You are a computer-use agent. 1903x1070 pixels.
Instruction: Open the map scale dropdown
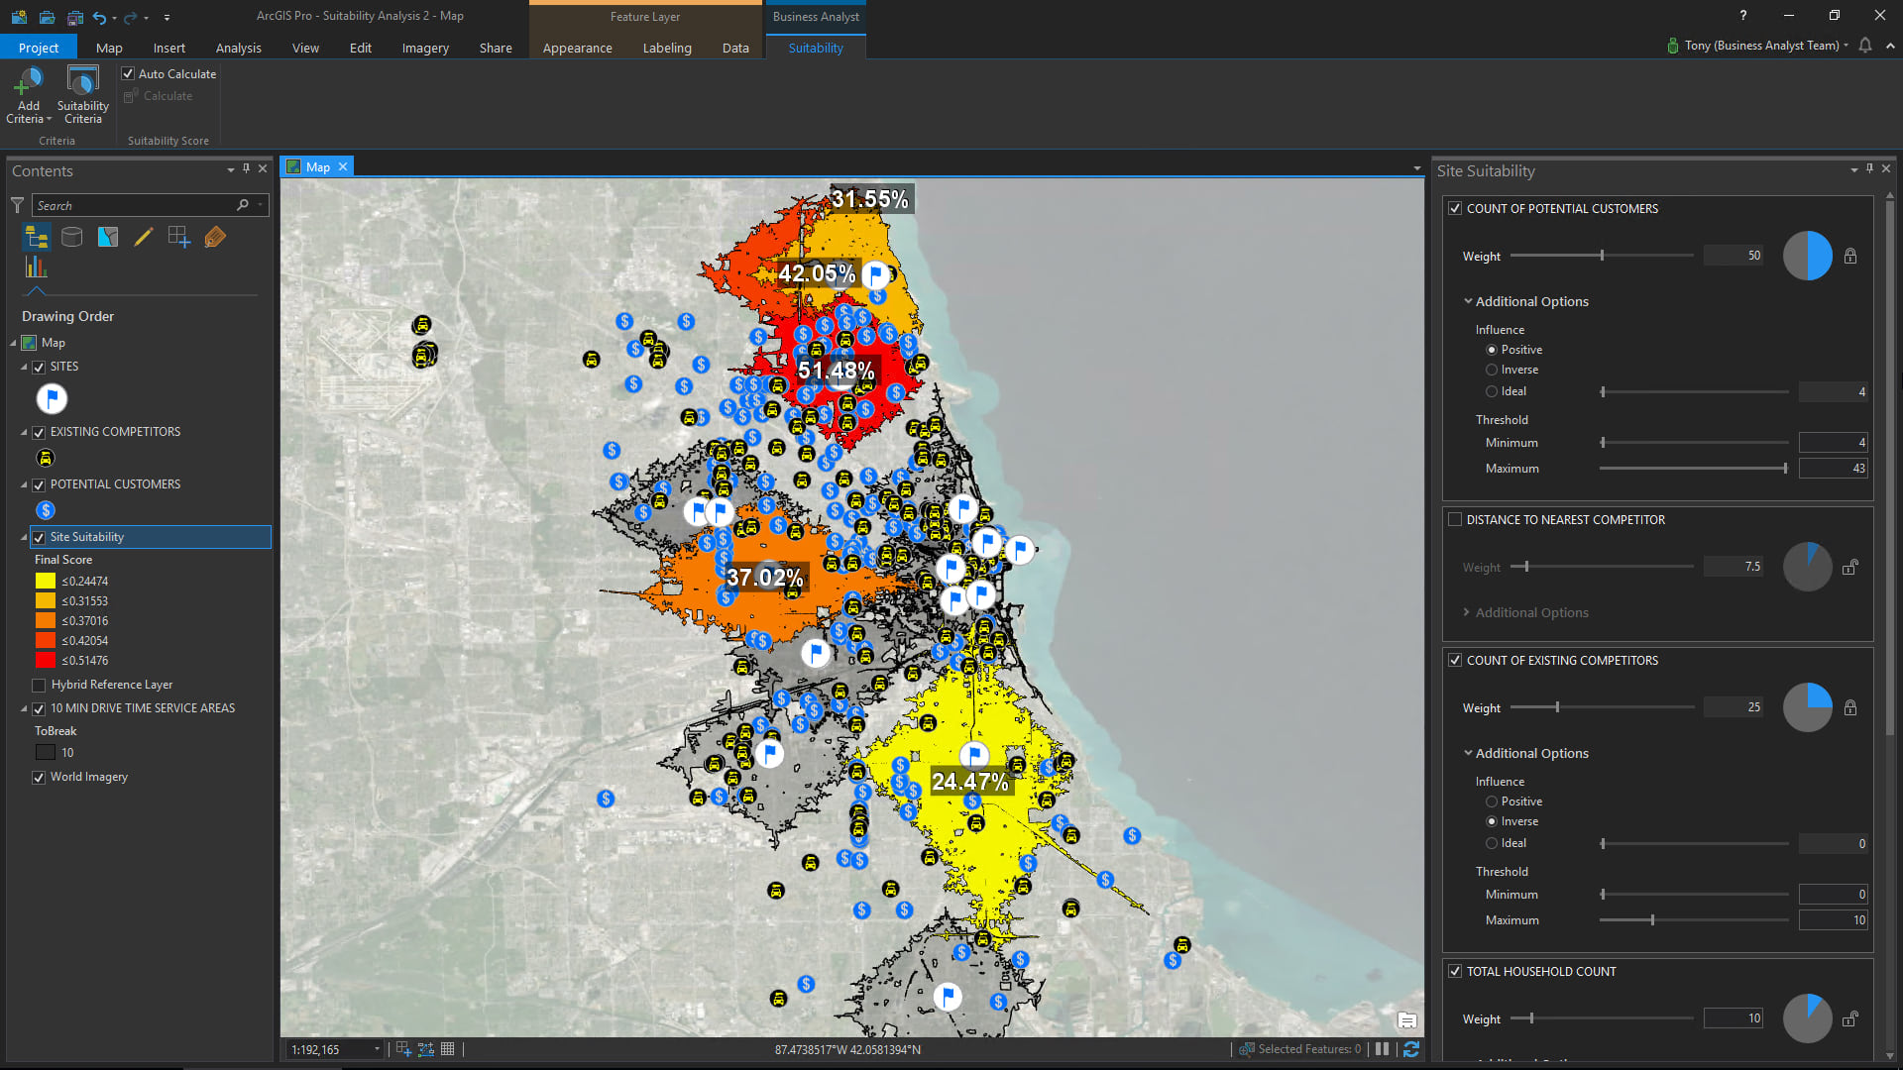point(377,1050)
